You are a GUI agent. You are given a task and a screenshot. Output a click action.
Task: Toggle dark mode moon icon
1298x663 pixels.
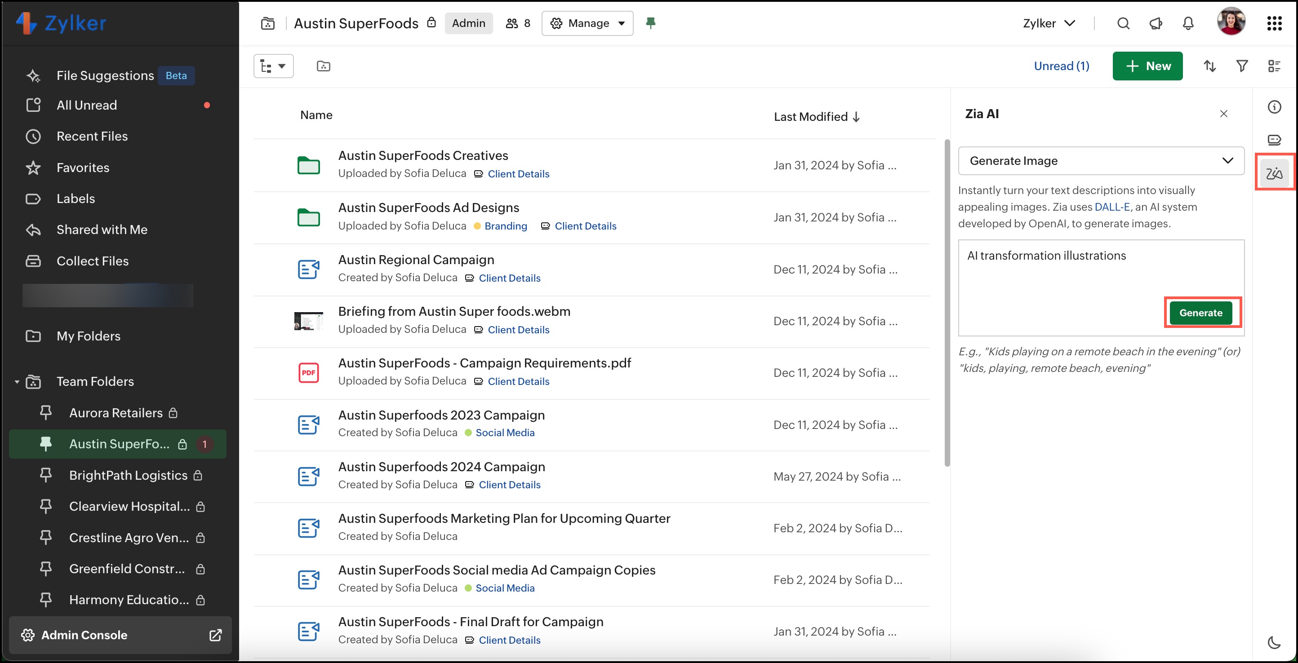[1274, 642]
